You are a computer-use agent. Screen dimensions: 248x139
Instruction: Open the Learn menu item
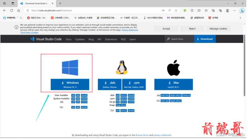click(133, 39)
